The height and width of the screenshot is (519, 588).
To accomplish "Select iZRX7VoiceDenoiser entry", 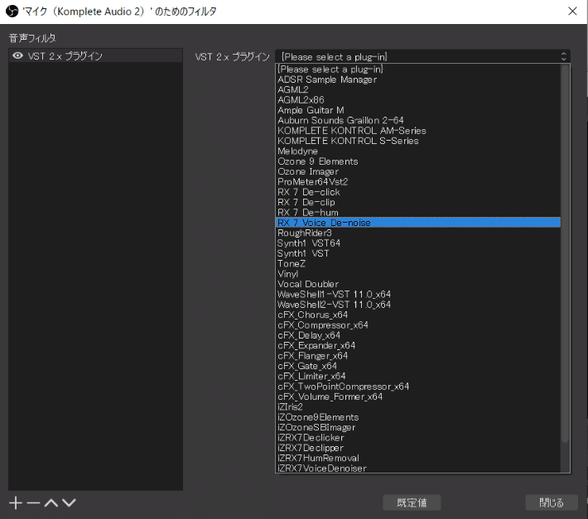I will (x=418, y=468).
